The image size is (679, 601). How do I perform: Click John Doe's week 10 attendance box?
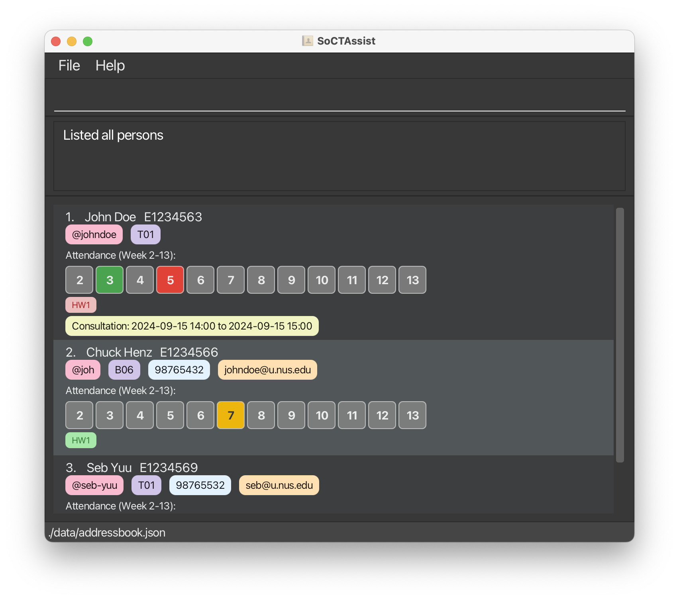(x=322, y=280)
